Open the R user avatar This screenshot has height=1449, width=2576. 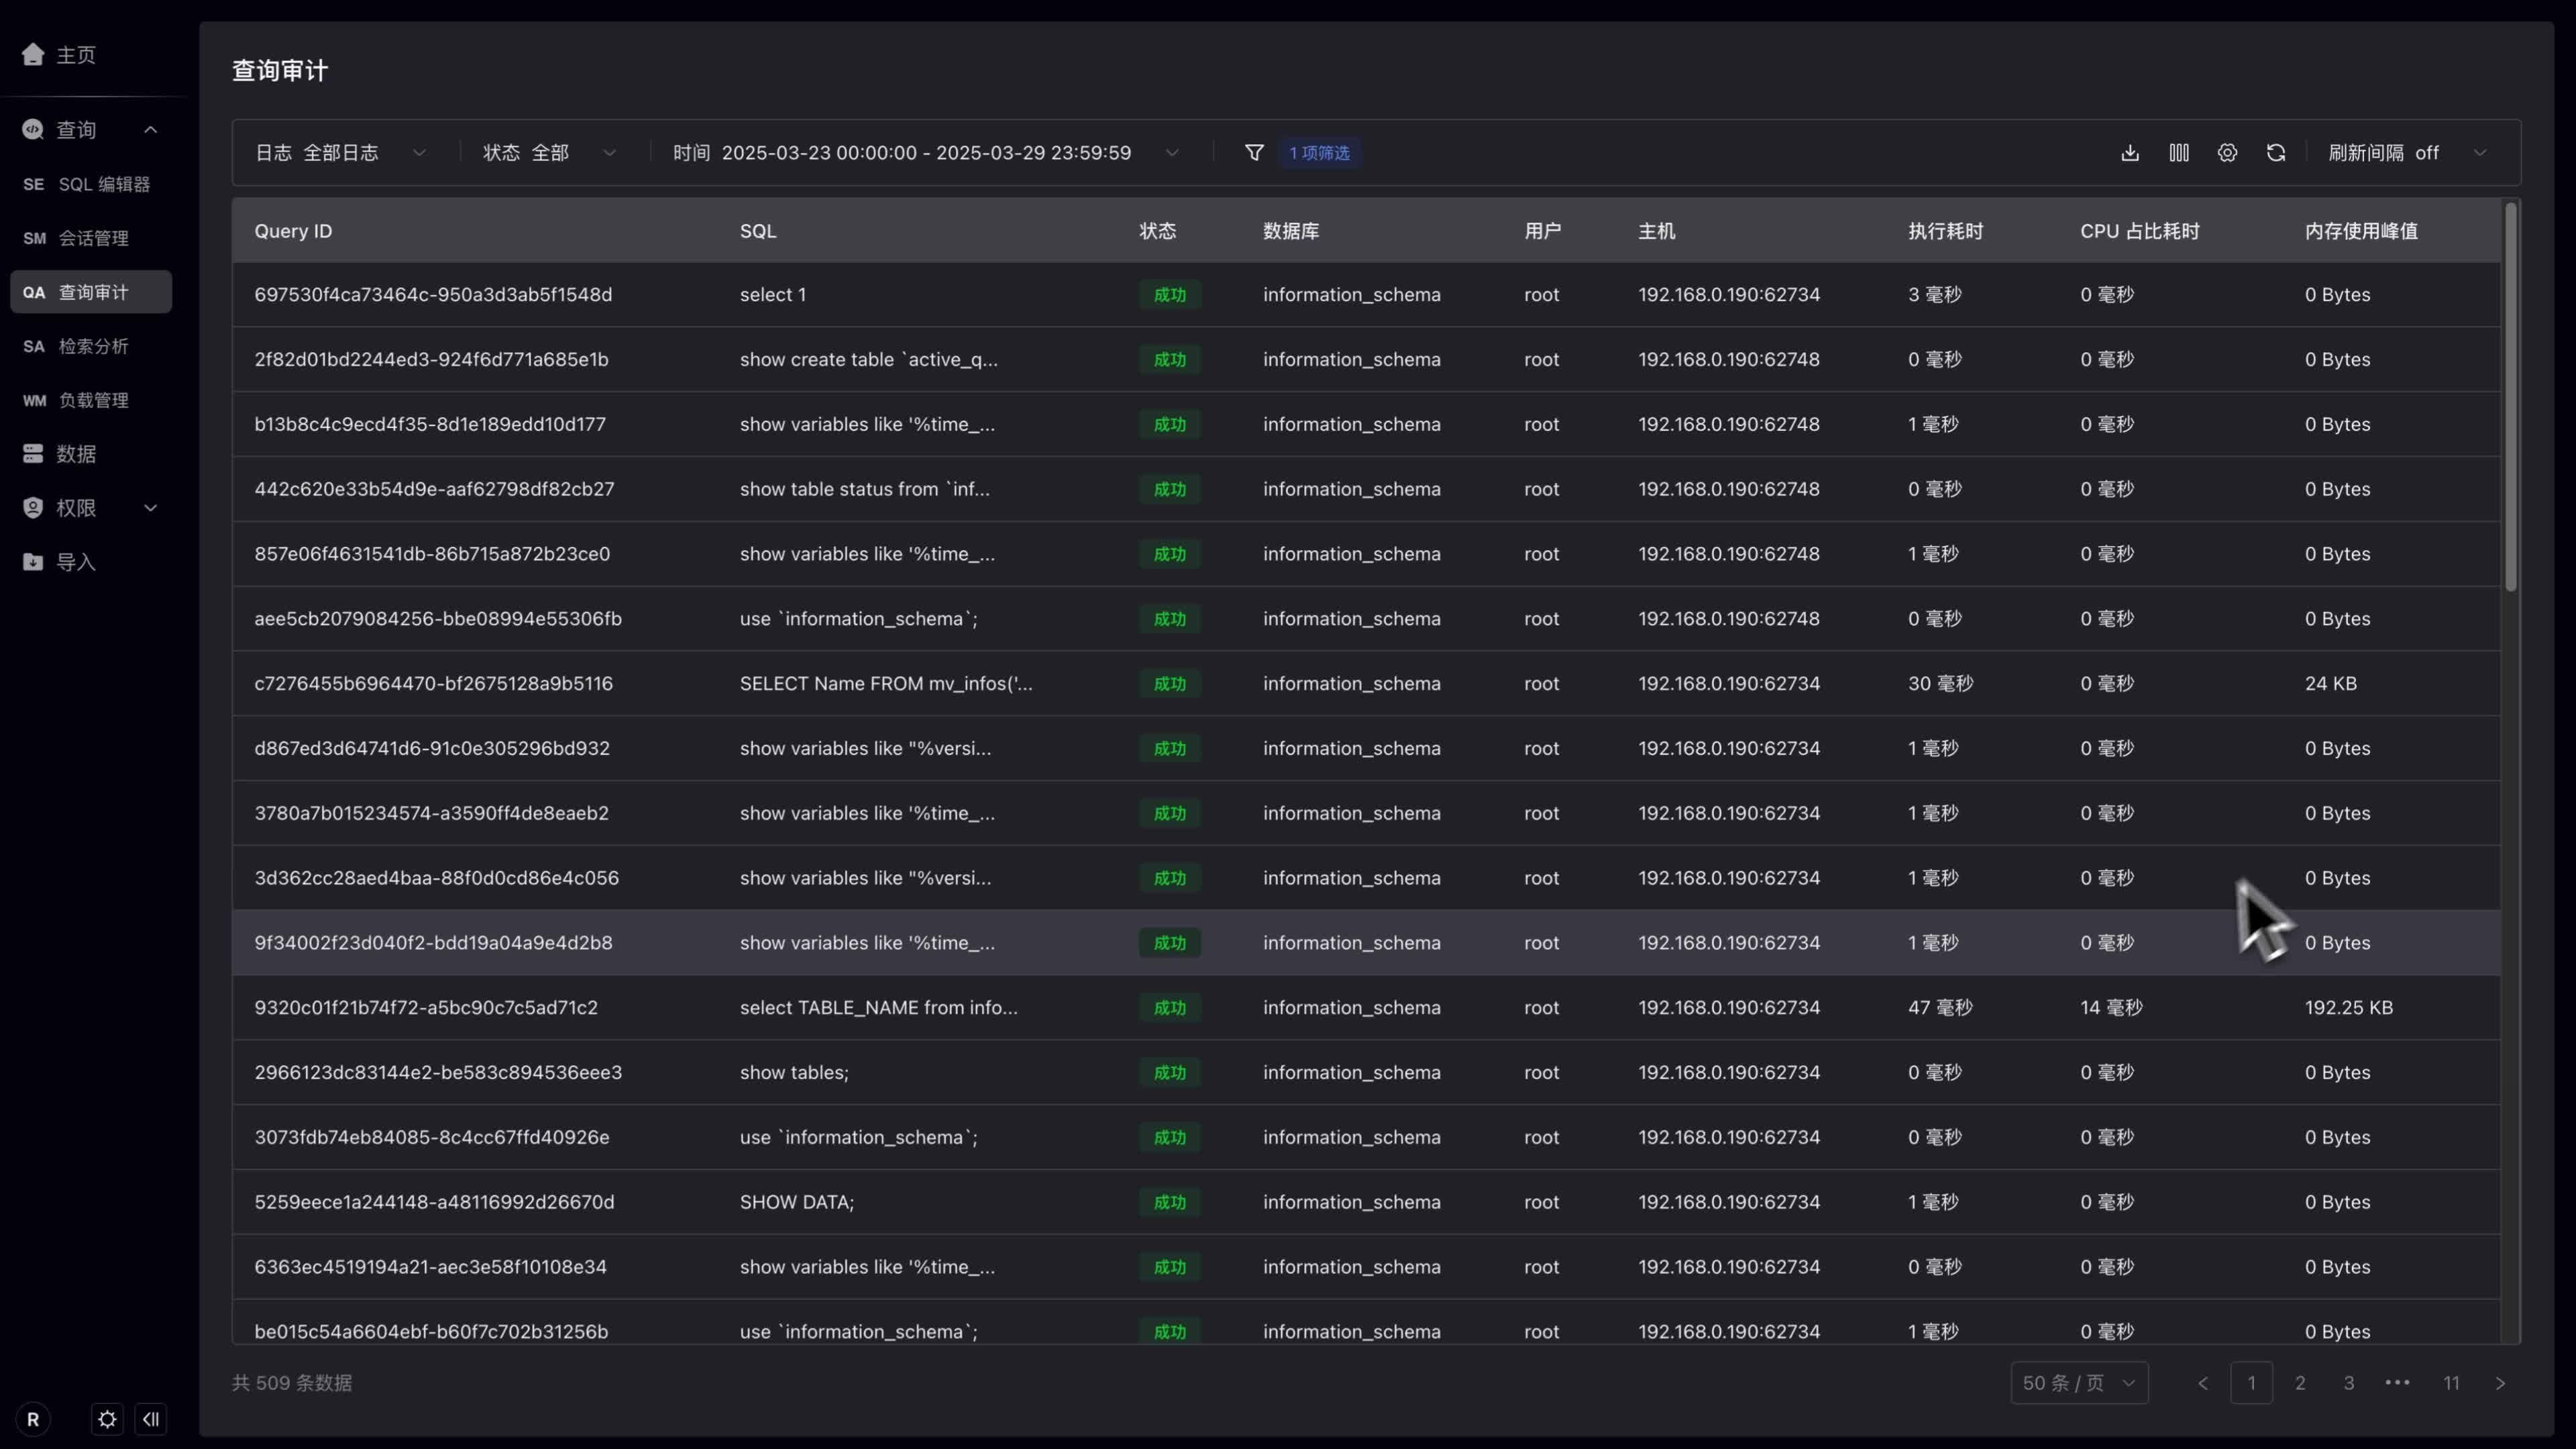(x=33, y=1419)
